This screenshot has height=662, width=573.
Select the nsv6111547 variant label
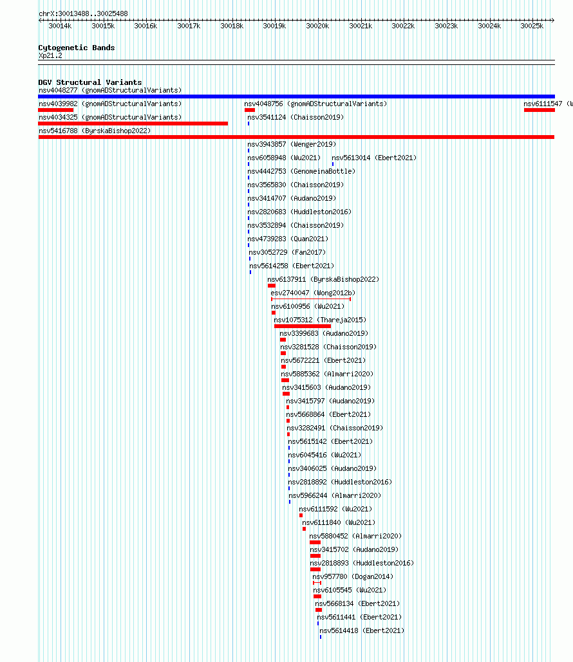click(548, 104)
